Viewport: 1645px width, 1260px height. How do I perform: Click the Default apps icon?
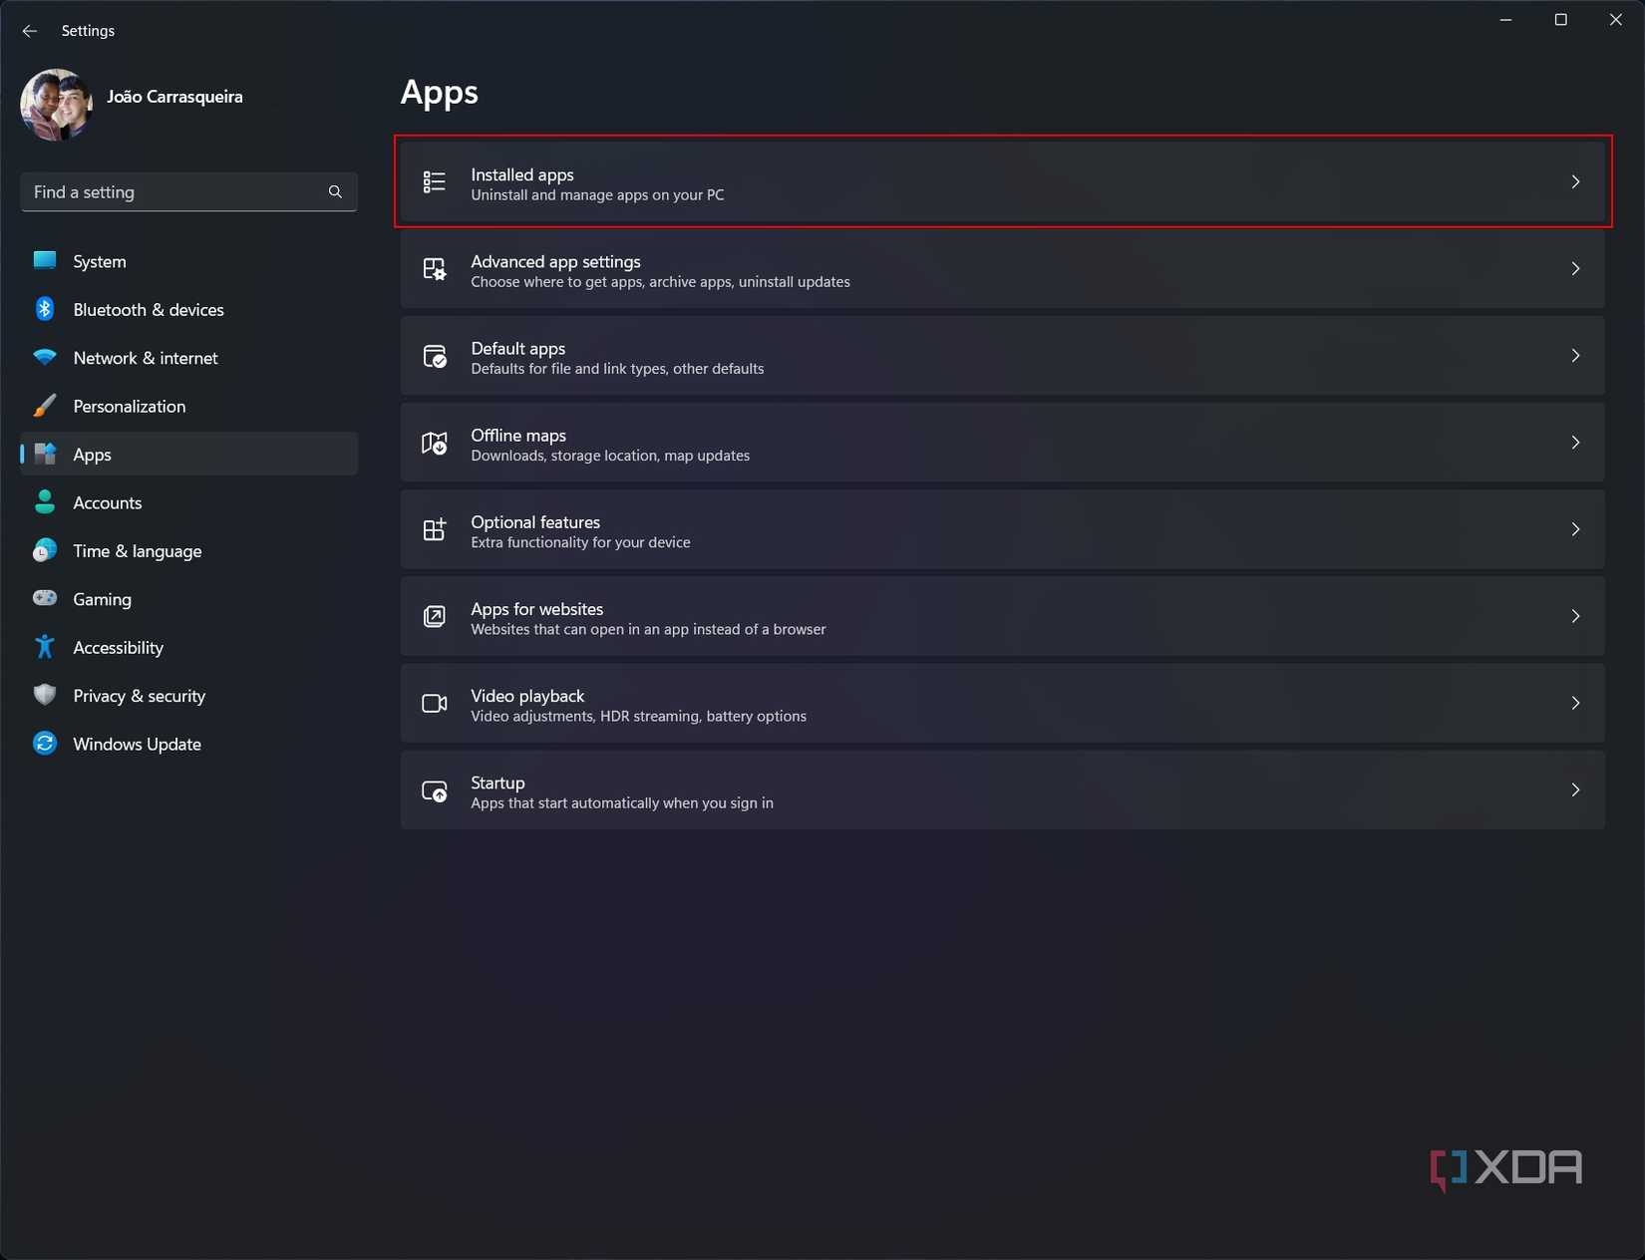[x=434, y=356]
